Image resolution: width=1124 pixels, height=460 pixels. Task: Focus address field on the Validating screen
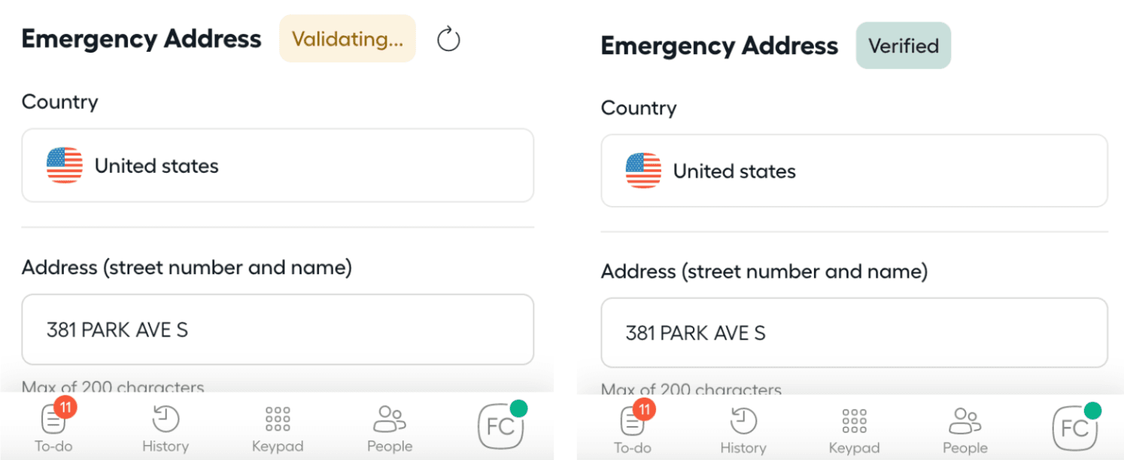point(278,329)
